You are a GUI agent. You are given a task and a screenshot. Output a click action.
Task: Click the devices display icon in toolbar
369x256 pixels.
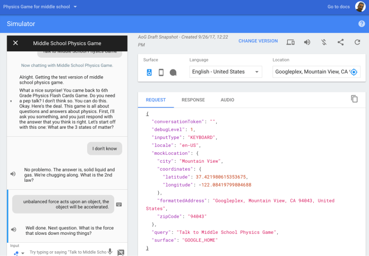pyautogui.click(x=290, y=42)
